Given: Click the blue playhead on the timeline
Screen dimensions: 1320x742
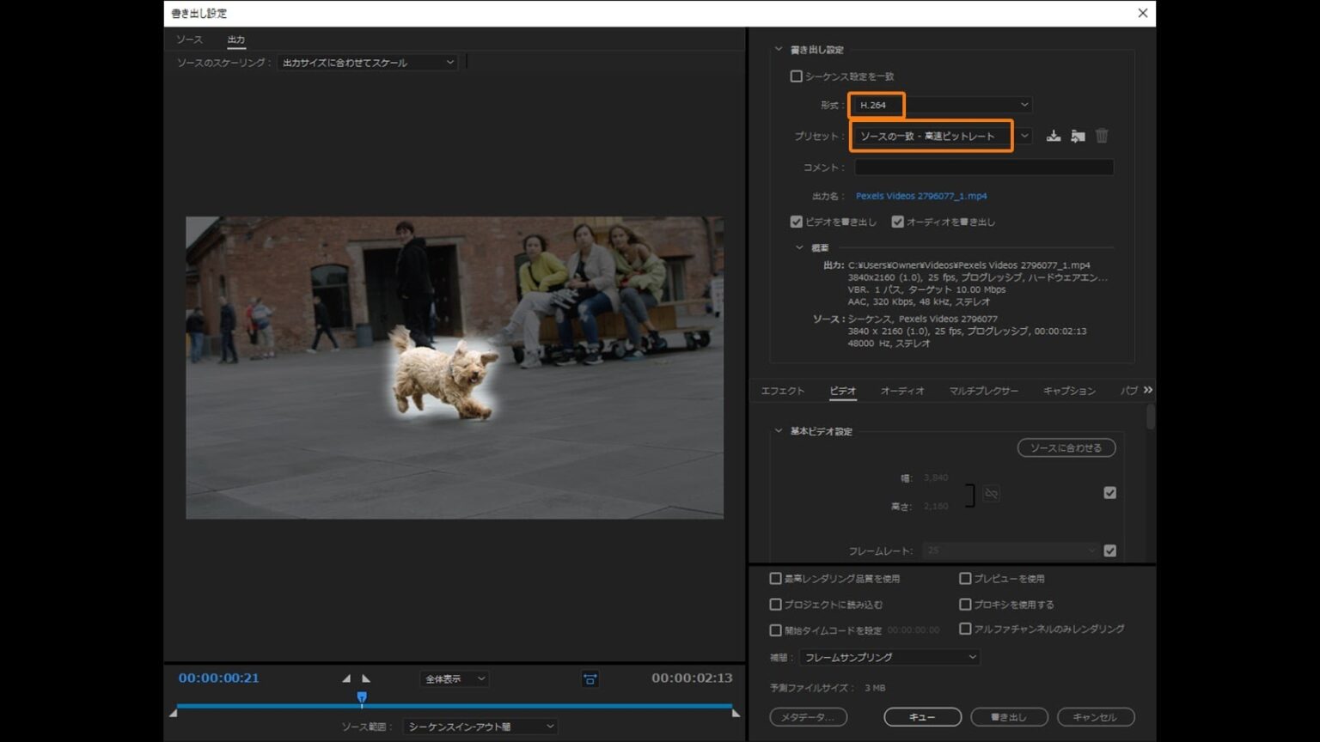Looking at the screenshot, I should [362, 698].
